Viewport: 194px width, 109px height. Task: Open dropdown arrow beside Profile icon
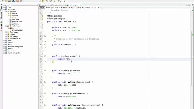tap(66, 1)
